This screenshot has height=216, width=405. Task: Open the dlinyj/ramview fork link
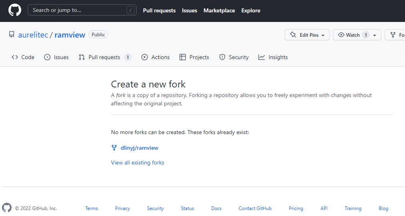coord(139,148)
